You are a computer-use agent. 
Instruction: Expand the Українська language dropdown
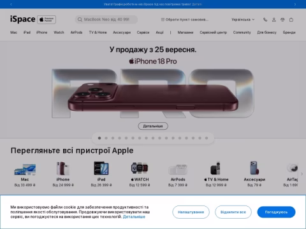[x=243, y=20]
